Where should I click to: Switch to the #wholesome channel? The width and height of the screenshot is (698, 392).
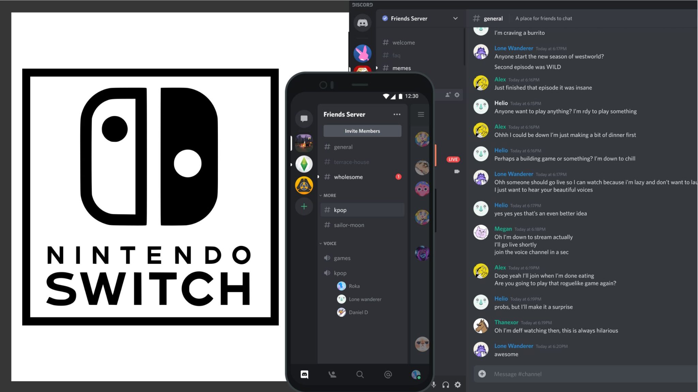[x=348, y=177]
